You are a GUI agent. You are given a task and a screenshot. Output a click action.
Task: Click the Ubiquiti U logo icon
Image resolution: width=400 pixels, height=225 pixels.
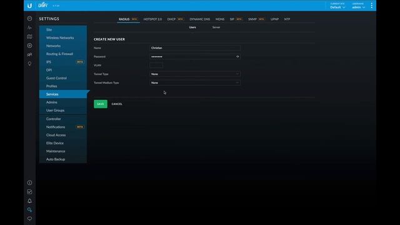29,6
